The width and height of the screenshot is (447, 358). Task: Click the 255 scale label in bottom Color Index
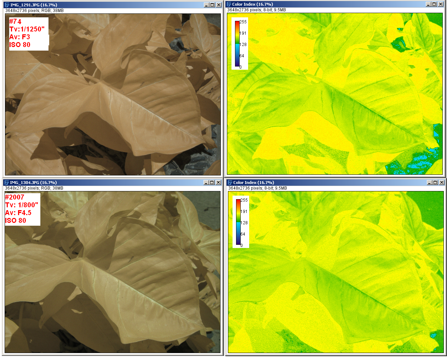pos(244,200)
